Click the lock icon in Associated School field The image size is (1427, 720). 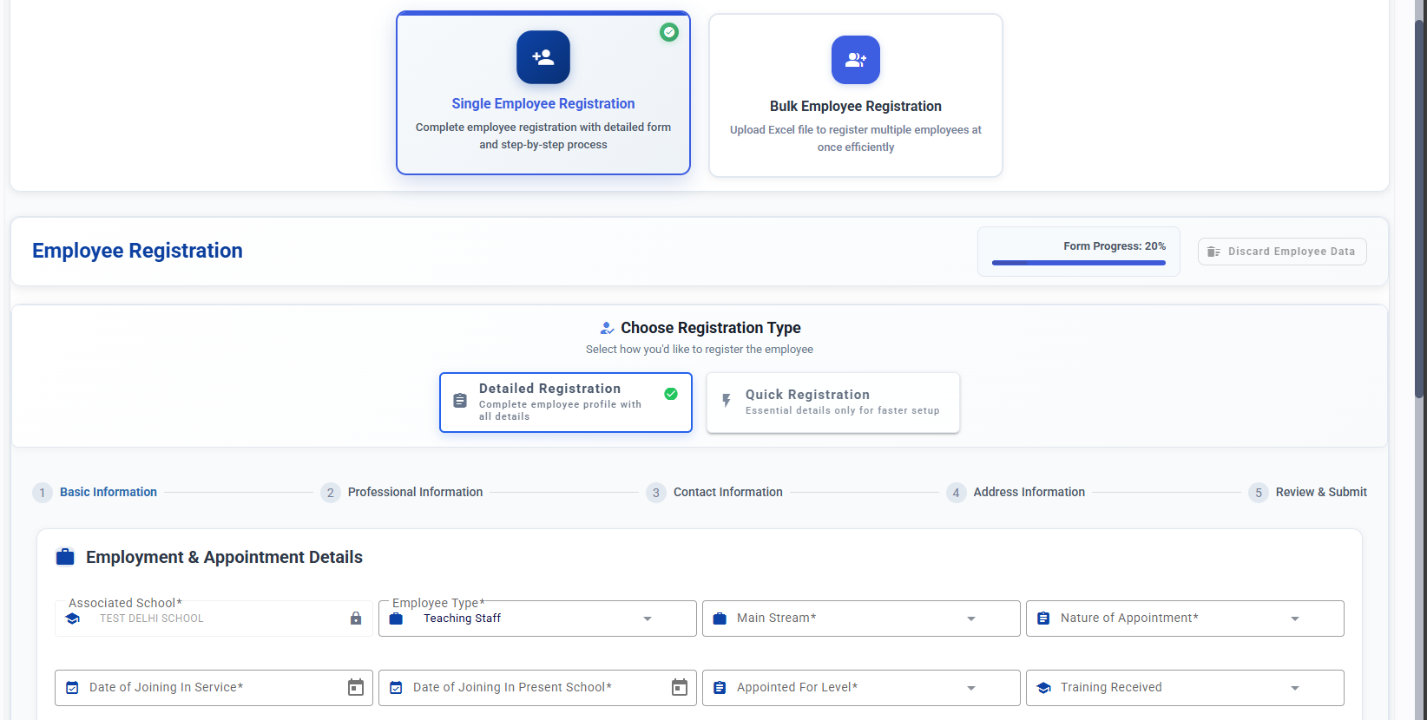[356, 619]
